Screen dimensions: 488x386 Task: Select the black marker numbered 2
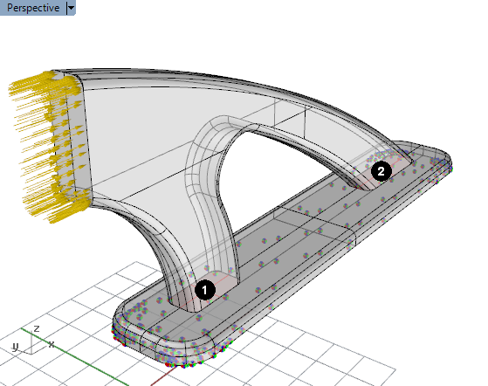click(381, 171)
